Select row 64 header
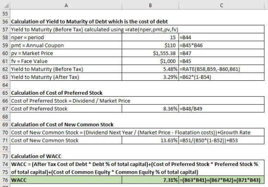 [x=5, y=85]
